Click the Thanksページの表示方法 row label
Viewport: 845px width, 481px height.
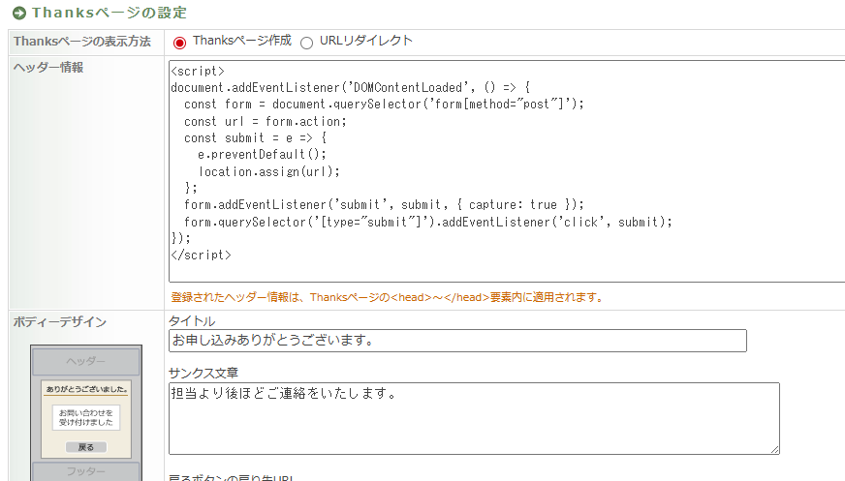(x=82, y=43)
